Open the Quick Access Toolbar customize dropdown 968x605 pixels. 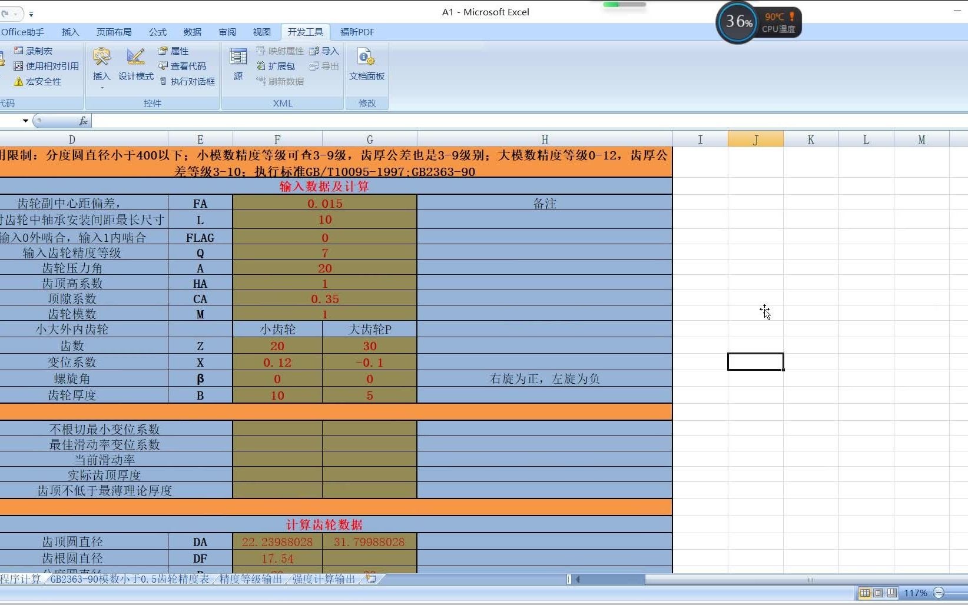click(31, 13)
